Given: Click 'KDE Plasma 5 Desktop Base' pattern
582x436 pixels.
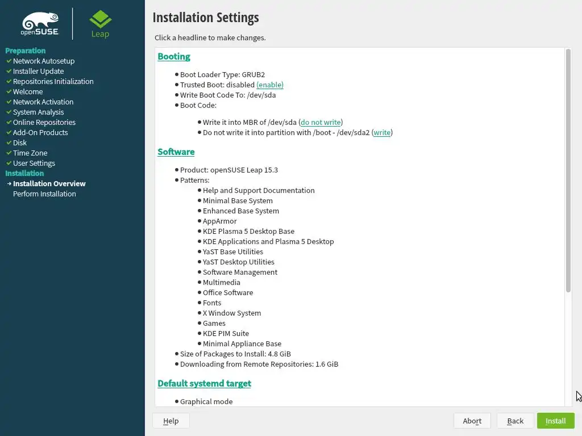Looking at the screenshot, I should pos(249,232).
